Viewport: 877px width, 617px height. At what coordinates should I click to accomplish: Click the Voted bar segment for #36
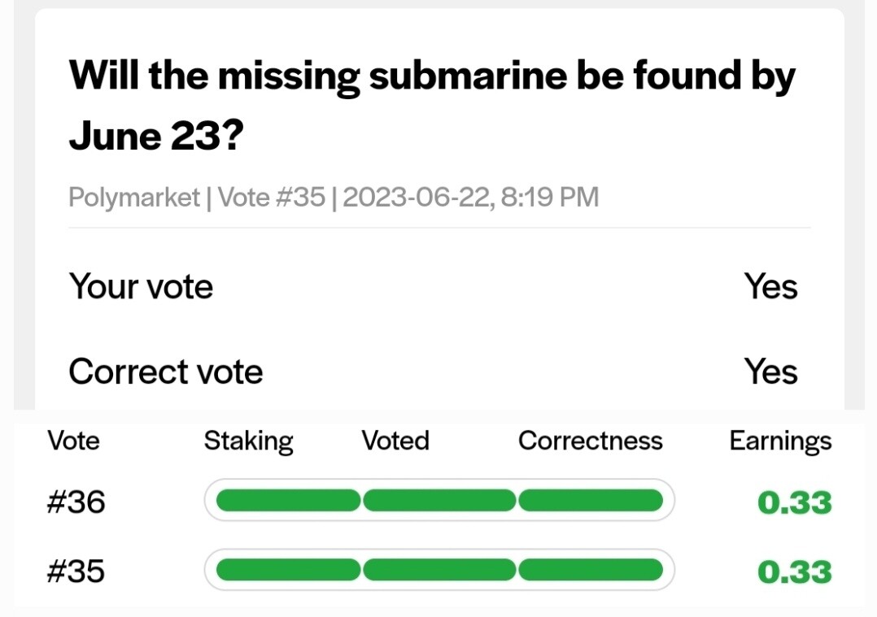(x=439, y=500)
